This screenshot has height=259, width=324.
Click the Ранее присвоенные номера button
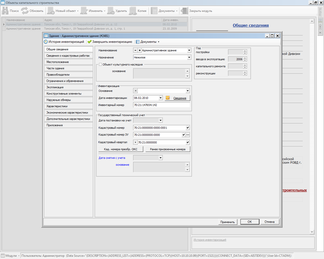[168, 149]
